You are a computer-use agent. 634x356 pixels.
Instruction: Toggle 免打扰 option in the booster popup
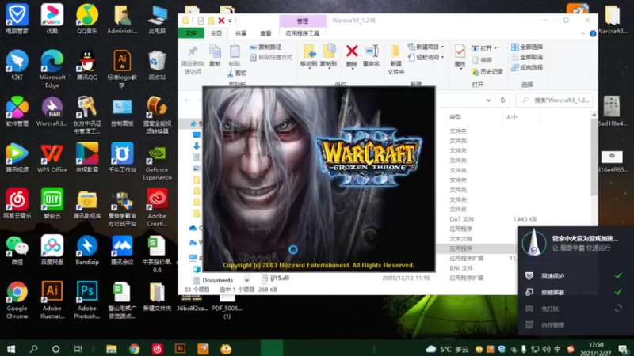pyautogui.click(x=618, y=309)
